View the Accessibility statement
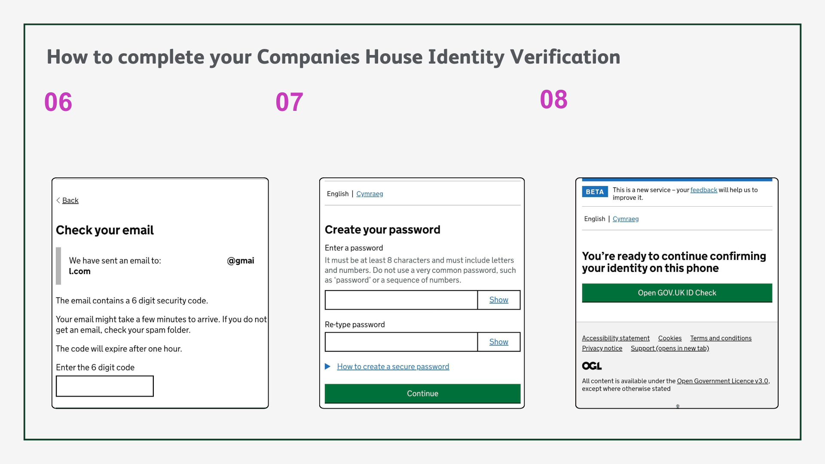The image size is (825, 464). click(x=616, y=338)
